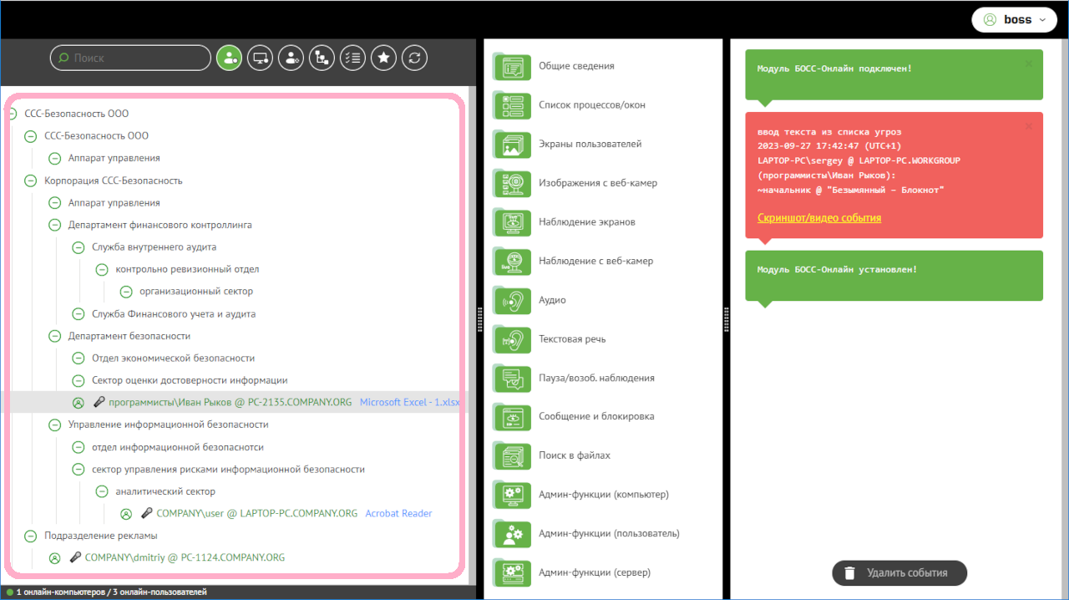Open the Скриншот/видео события link
The image size is (1069, 600).
tap(818, 218)
